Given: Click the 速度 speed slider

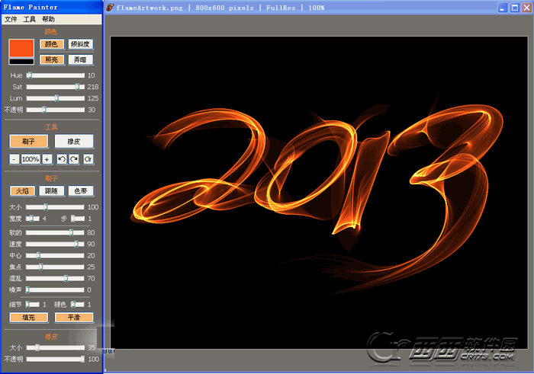Looking at the screenshot, I should coord(55,244).
